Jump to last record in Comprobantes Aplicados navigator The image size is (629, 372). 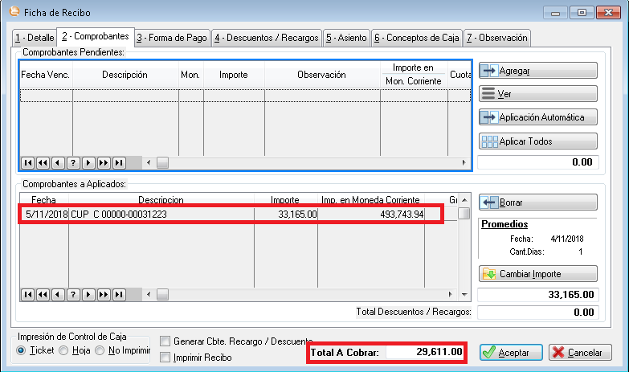pyautogui.click(x=119, y=294)
